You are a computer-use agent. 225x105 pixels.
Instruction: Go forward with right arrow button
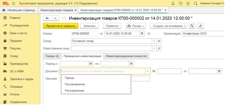(x=55, y=18)
